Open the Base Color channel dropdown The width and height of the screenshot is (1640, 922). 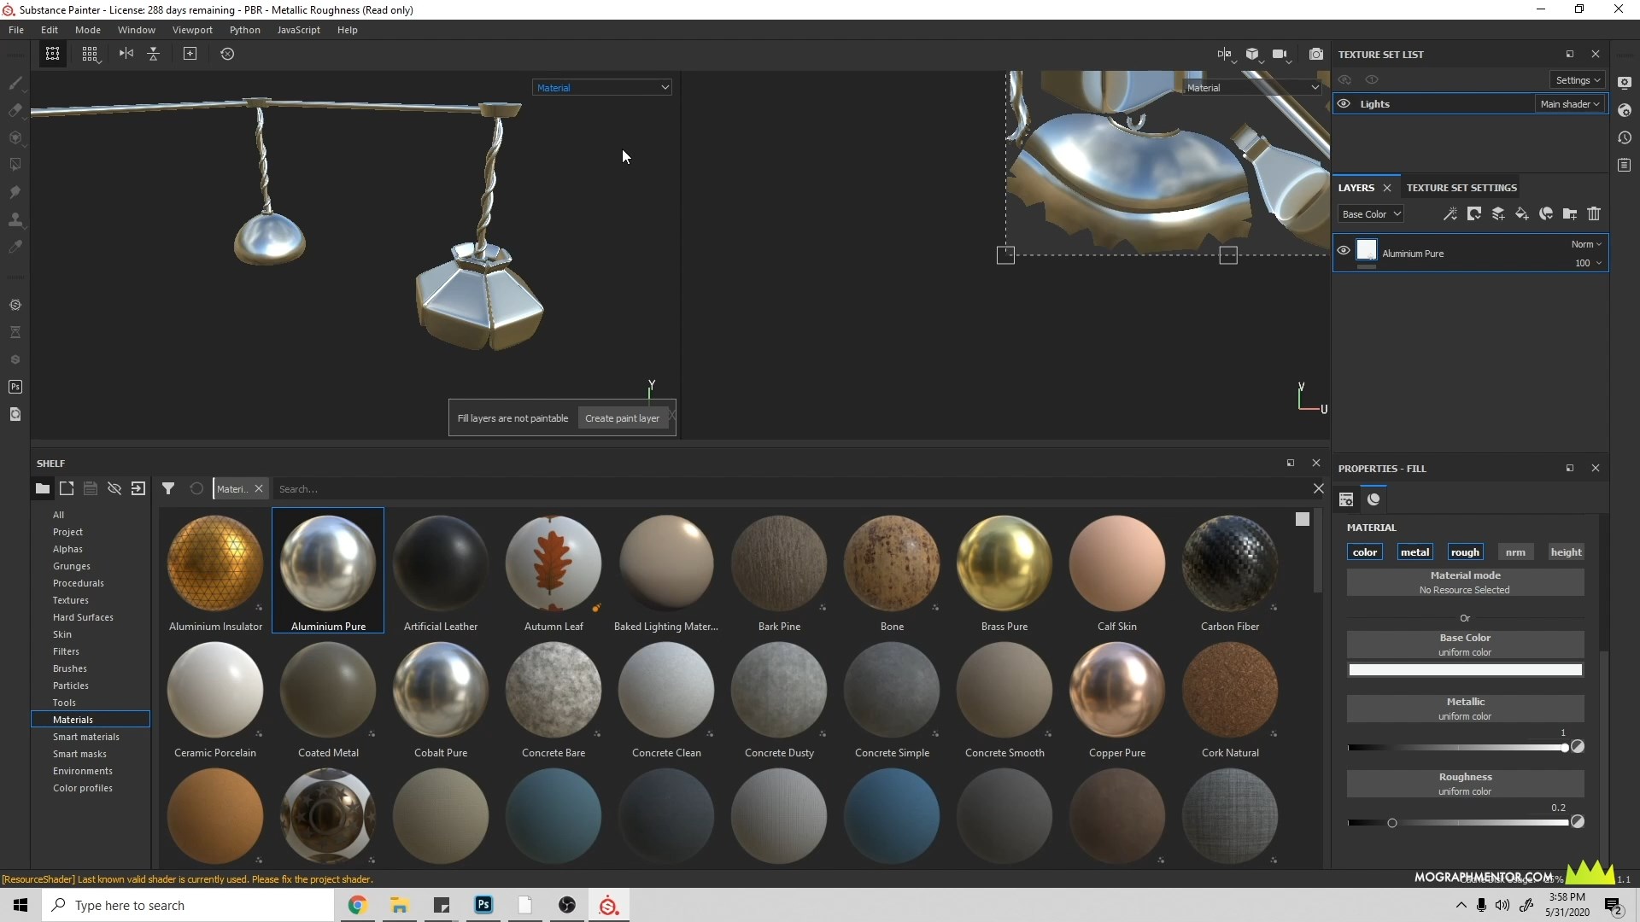(x=1371, y=214)
